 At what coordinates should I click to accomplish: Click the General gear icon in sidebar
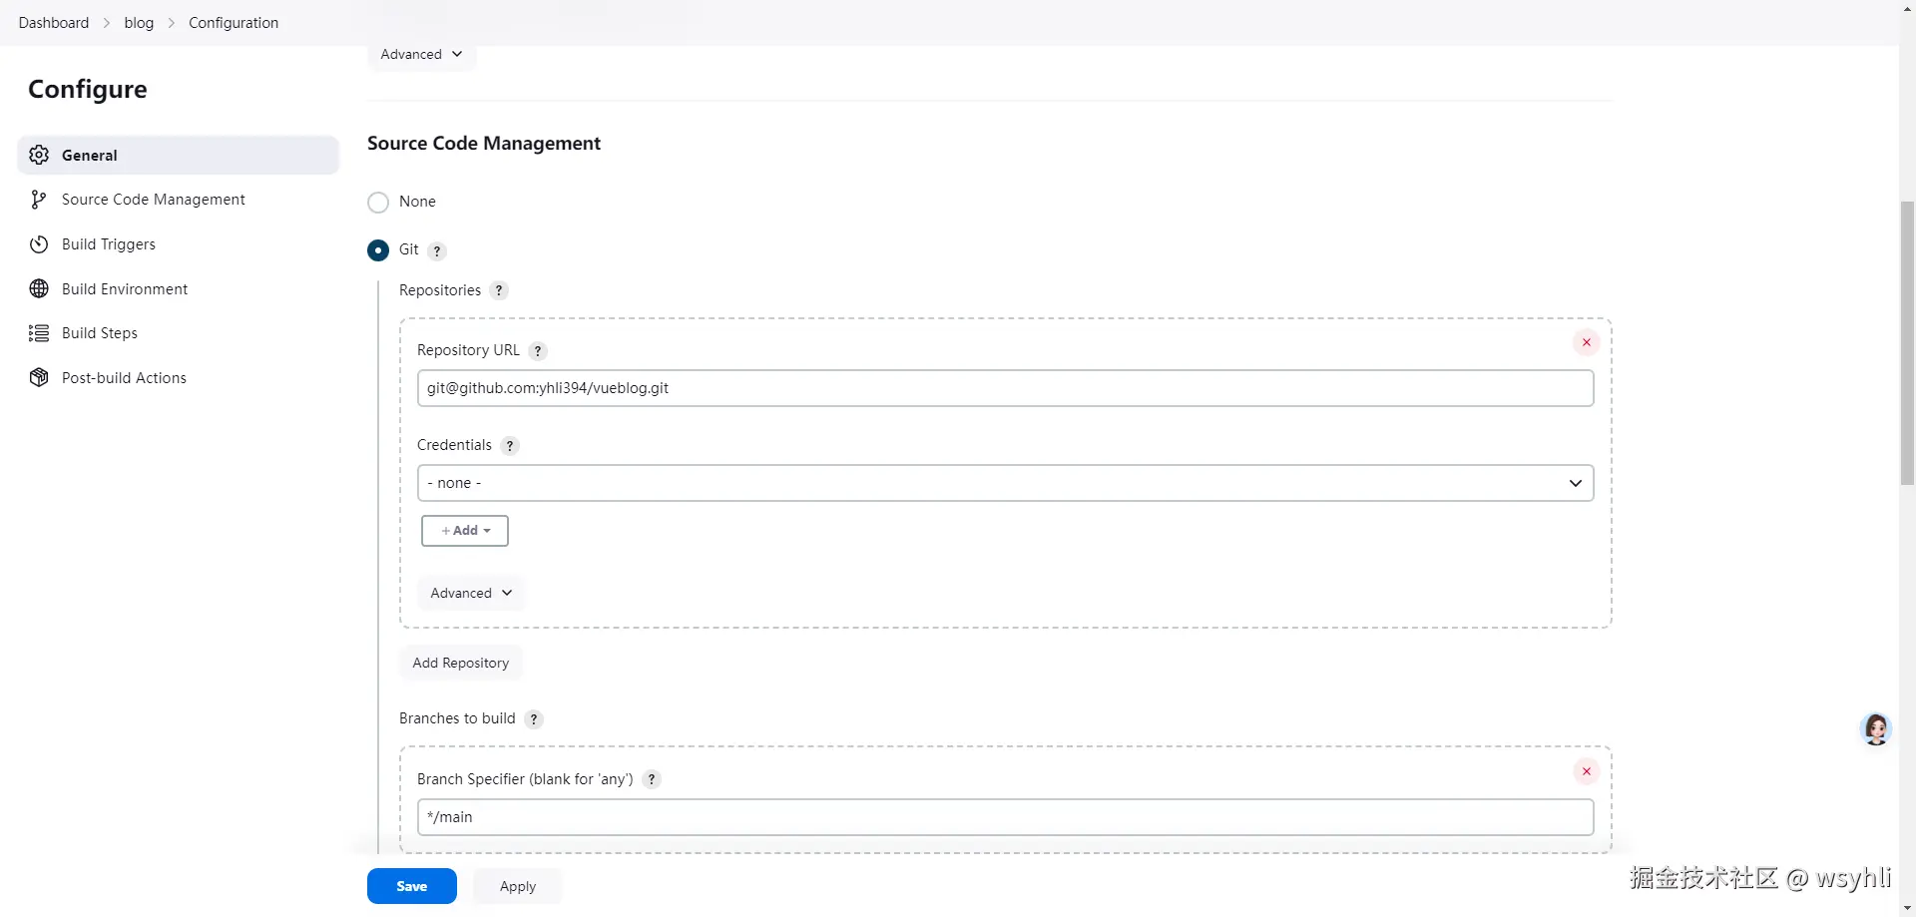click(39, 155)
